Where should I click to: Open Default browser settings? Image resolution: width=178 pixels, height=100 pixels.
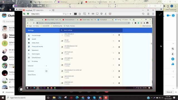36,57
